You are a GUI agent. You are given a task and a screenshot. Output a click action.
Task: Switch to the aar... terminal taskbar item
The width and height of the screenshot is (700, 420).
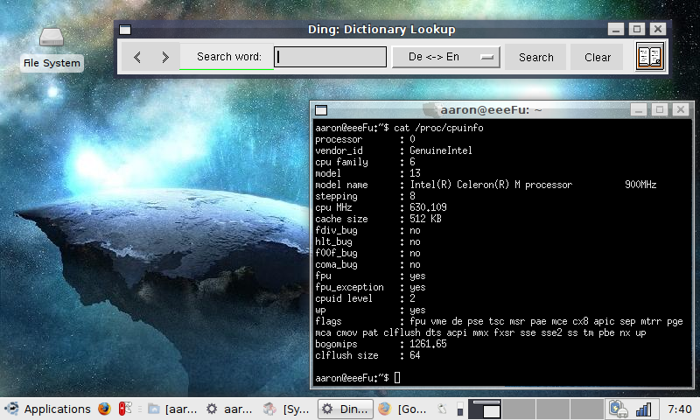(230, 409)
